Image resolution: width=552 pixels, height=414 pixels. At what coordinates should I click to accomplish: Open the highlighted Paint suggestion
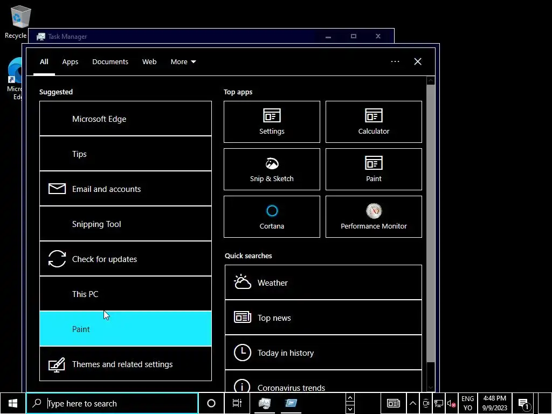(126, 329)
